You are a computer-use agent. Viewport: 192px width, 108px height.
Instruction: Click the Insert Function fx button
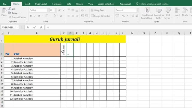point(41,27)
